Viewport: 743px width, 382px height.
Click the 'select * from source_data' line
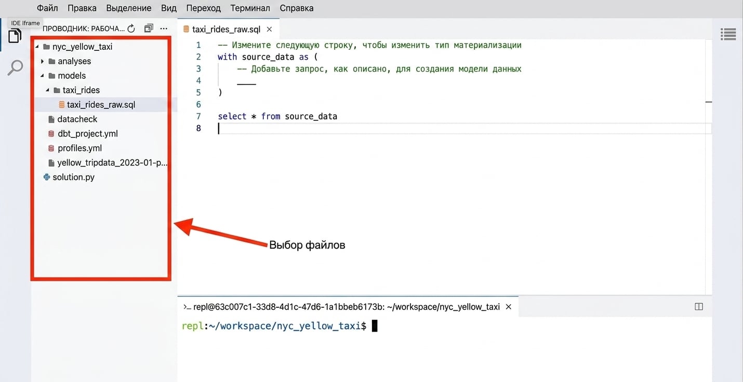pyautogui.click(x=277, y=116)
